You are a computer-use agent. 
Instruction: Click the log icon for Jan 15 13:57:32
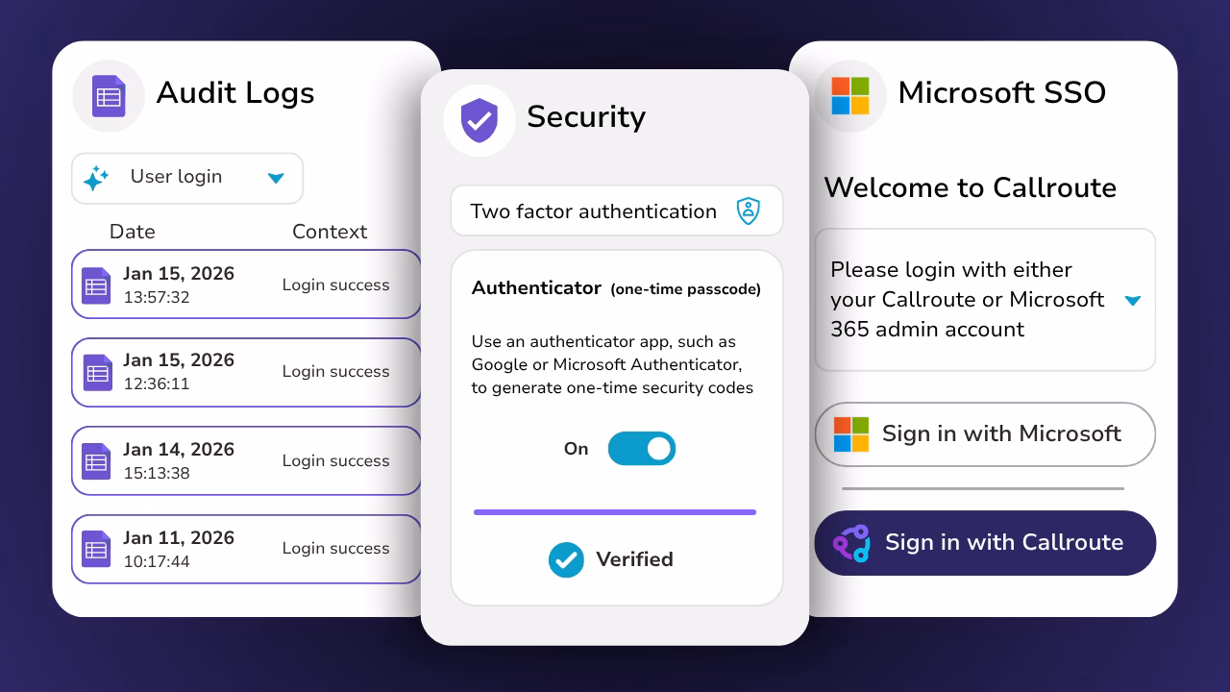coord(96,285)
